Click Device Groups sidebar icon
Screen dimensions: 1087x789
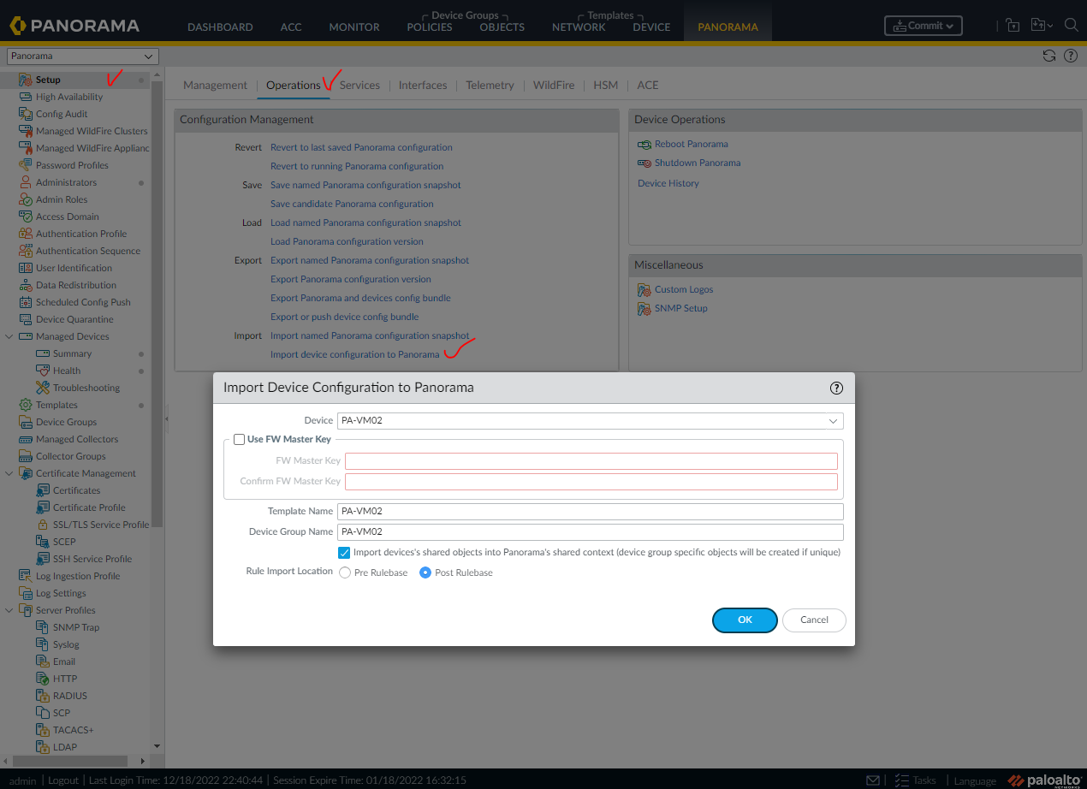click(26, 422)
